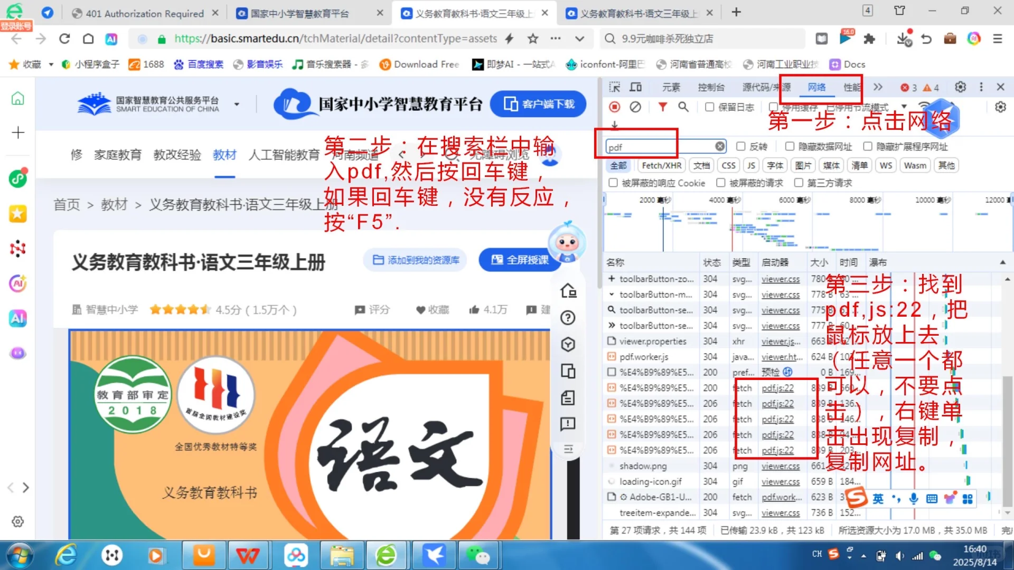1014x570 pixels.
Task: Click the browser reload icon
Action: (x=64, y=39)
